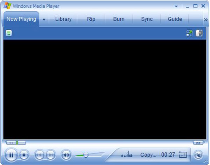Image resolution: width=210 pixels, height=165 pixels.
Task: Maximize the Windows Media Player window
Action: click(195, 6)
